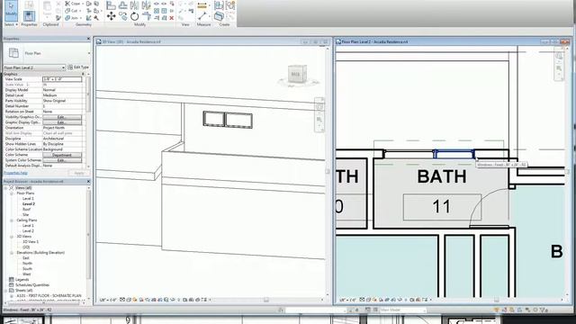Click Match Type Properties paintbrush icon
The width and height of the screenshot is (576, 324).
point(58,18)
